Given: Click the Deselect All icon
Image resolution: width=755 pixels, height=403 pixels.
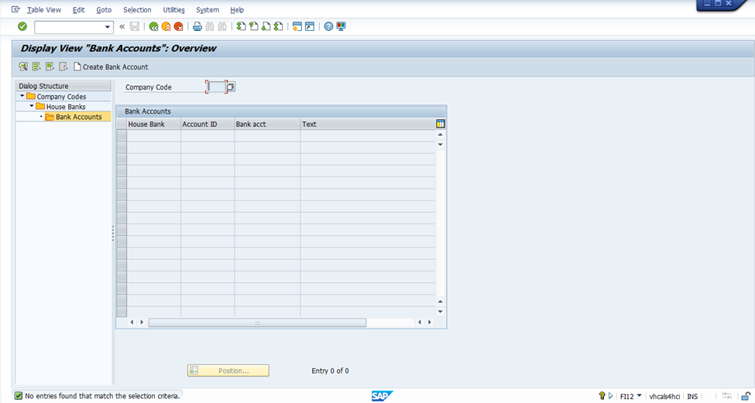Looking at the screenshot, I should click(x=63, y=67).
